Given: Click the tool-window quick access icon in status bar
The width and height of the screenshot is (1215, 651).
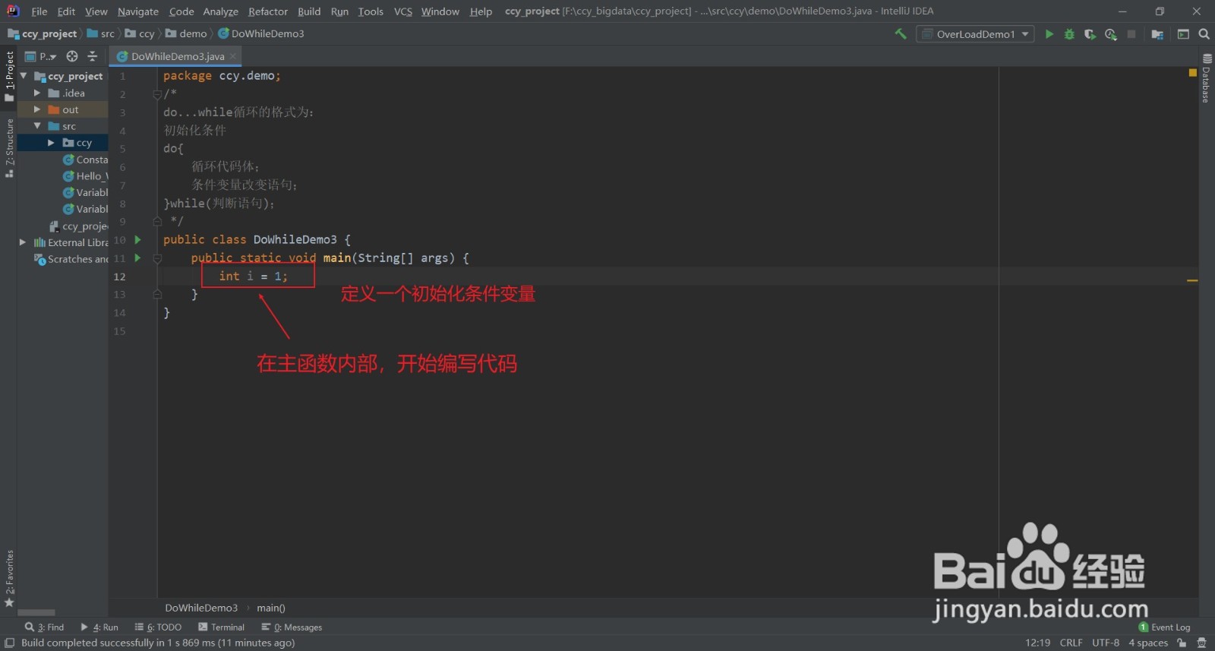Looking at the screenshot, I should tap(9, 643).
